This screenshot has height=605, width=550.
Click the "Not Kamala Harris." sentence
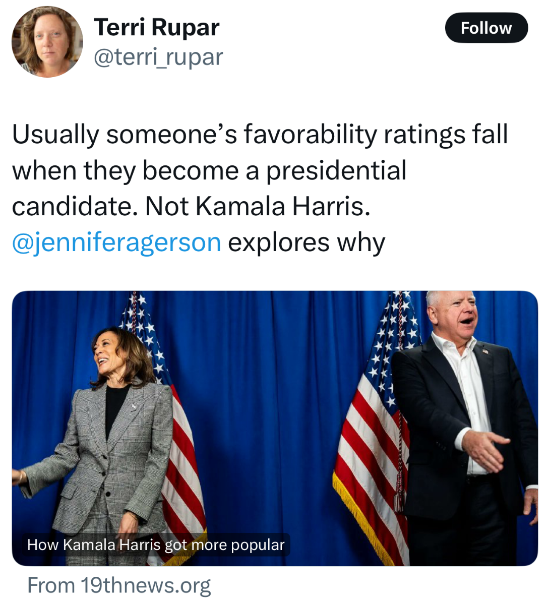pos(258,206)
